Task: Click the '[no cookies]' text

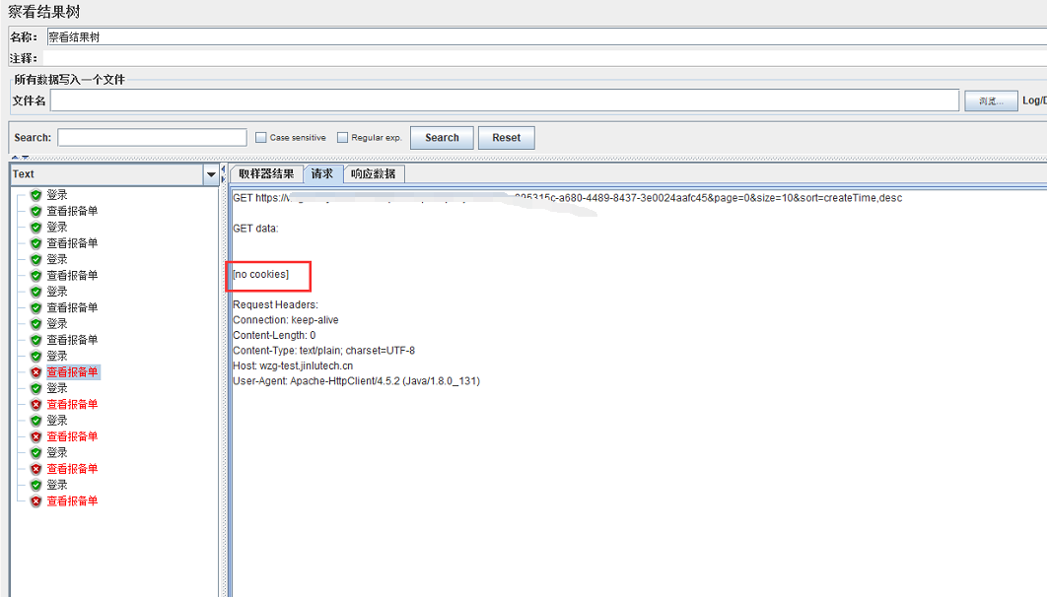Action: [x=261, y=274]
